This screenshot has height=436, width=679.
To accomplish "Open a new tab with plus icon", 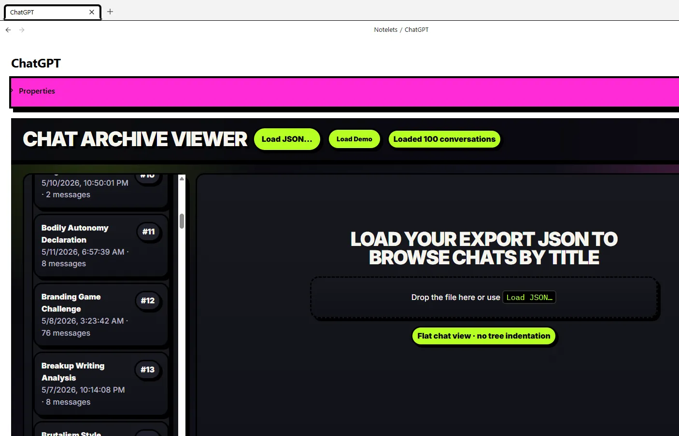I will [110, 12].
